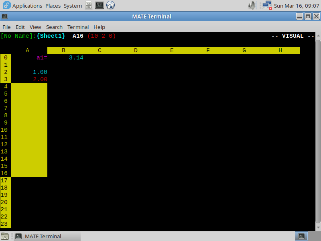
Task: Open the terminal Help menu
Action: point(99,27)
